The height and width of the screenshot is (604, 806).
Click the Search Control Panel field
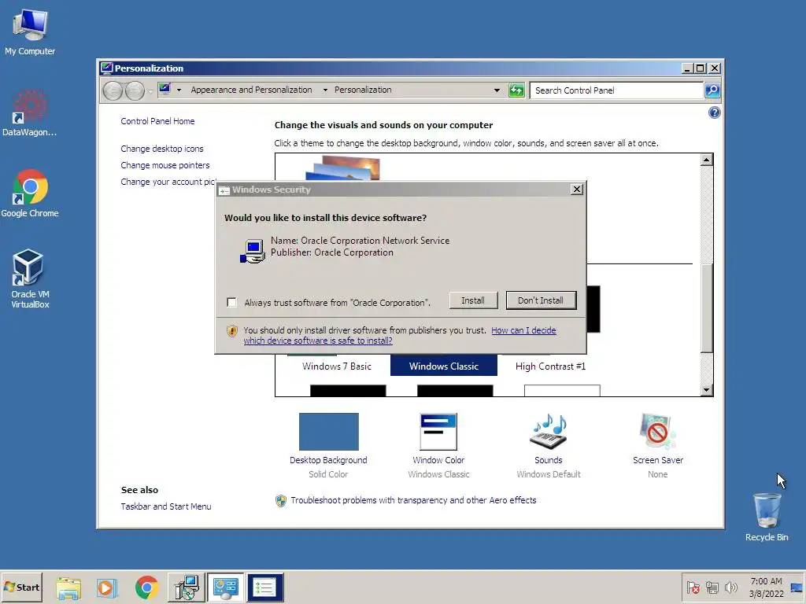pos(616,90)
